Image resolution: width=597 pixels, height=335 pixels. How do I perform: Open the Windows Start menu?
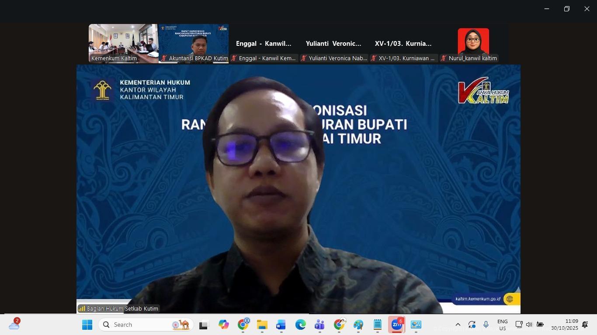click(87, 325)
